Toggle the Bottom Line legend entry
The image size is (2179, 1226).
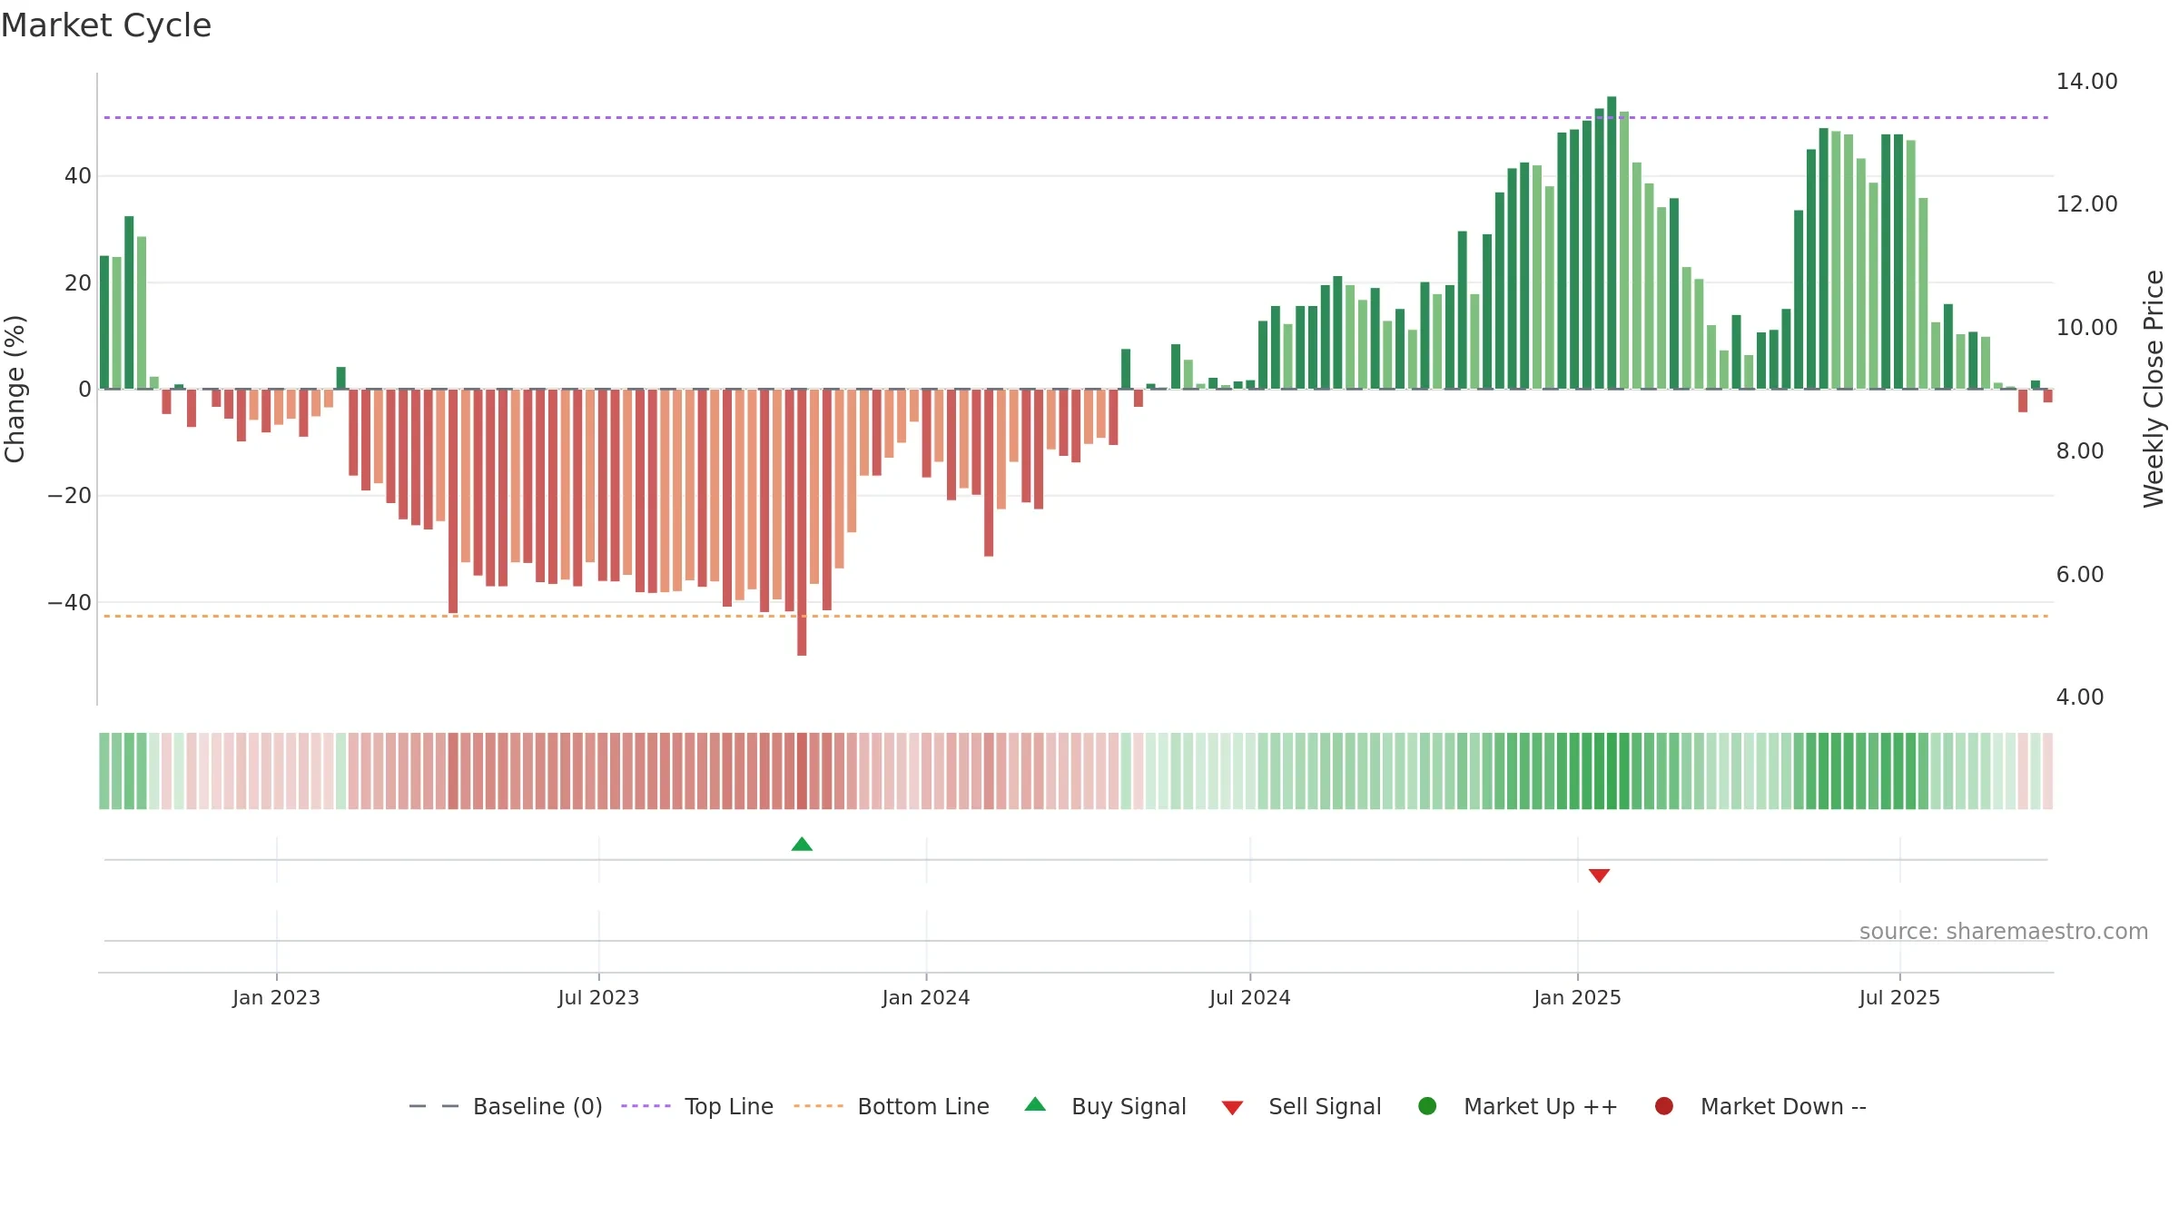point(892,1106)
